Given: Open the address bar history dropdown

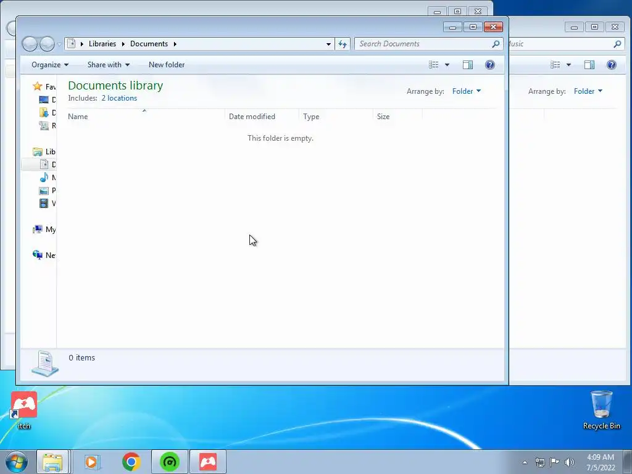Looking at the screenshot, I should [x=328, y=44].
